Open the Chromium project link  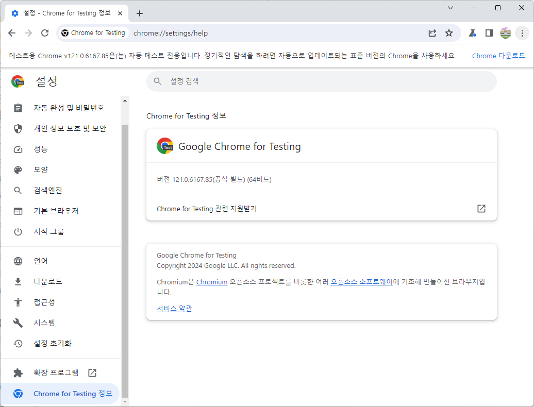tap(212, 282)
